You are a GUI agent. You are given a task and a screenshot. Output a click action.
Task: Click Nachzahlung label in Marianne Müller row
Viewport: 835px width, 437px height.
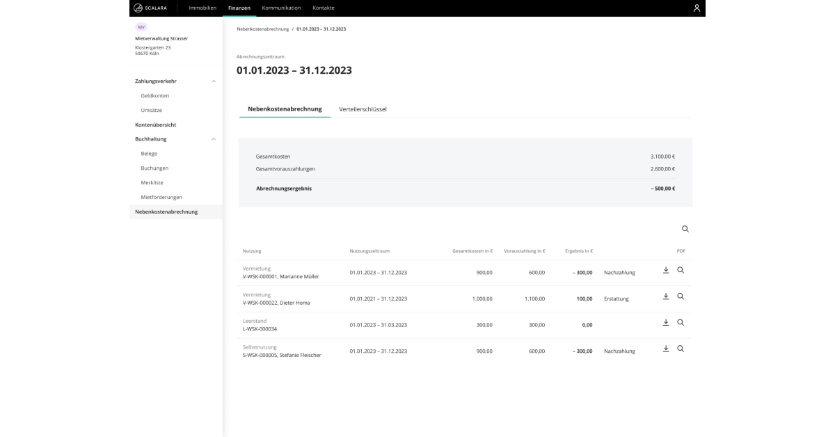click(620, 273)
